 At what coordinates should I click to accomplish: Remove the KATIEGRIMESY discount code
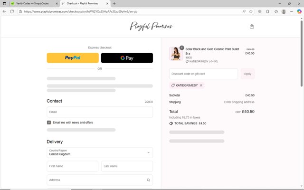pos(201,85)
